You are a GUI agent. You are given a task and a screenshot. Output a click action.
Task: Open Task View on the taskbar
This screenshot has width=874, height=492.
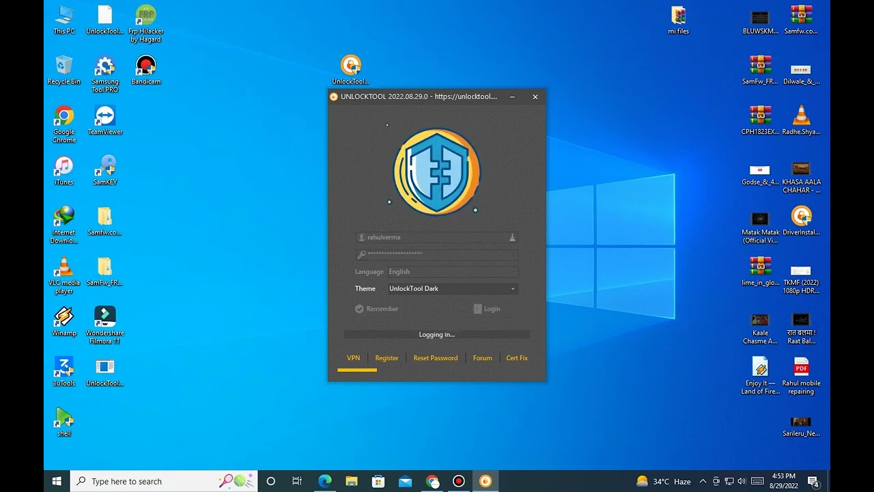point(297,481)
